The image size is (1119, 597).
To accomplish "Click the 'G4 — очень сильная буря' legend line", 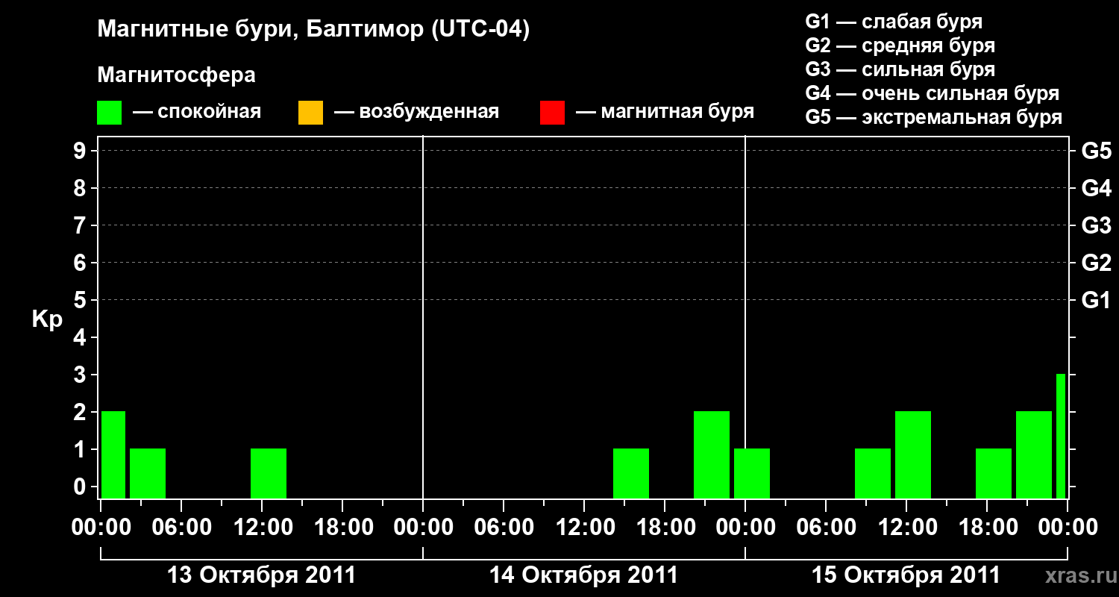I will pos(932,93).
